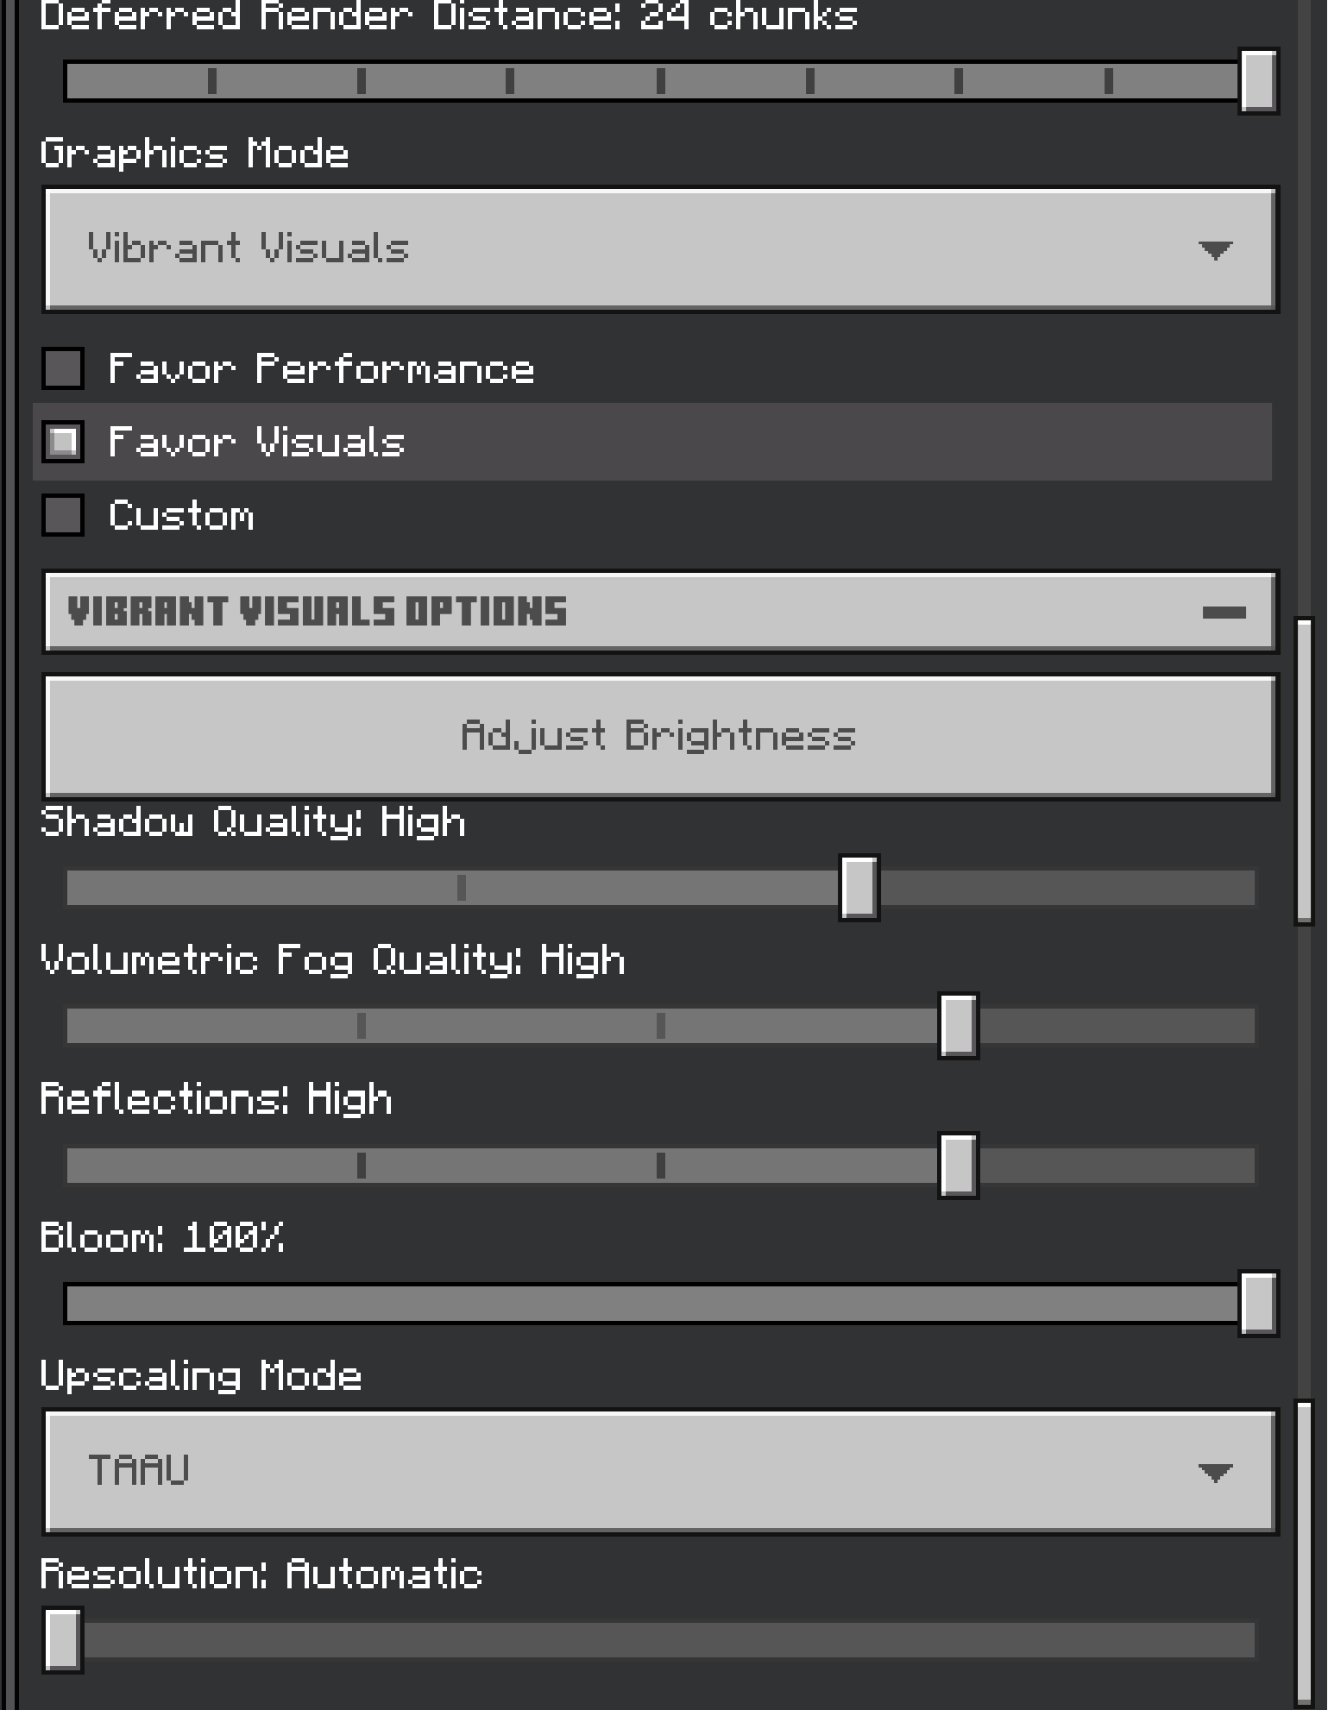Click the Deferred Render Distance slider handle
The image size is (1328, 1710).
tap(1258, 81)
